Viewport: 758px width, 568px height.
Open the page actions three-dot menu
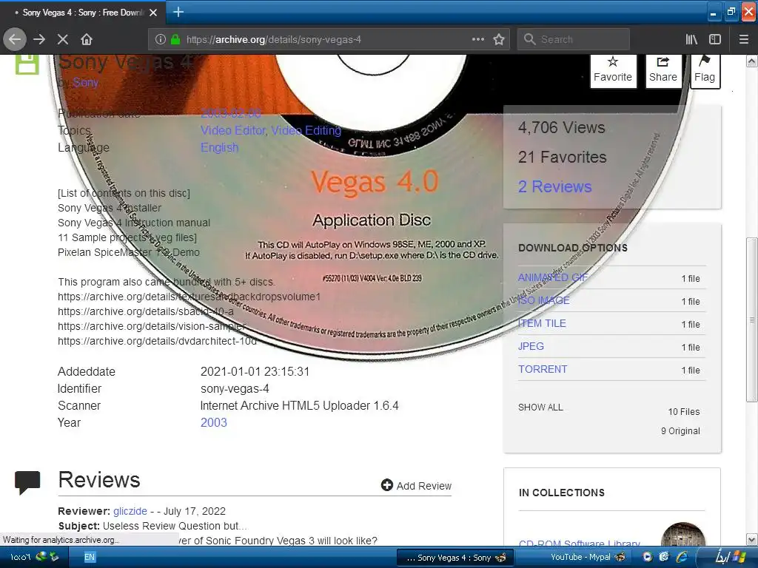477,39
